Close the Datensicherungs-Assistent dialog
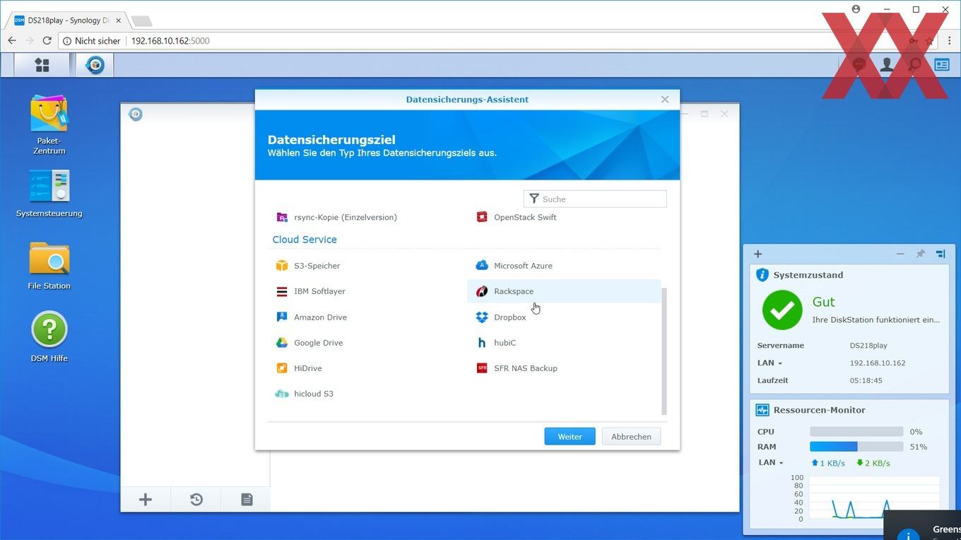 coord(665,100)
